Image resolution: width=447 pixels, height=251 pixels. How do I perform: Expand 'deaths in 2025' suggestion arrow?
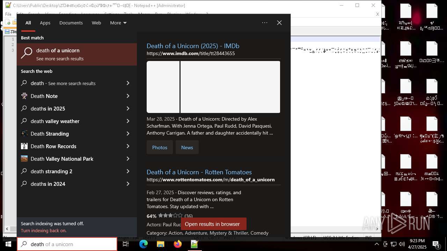[x=128, y=108]
